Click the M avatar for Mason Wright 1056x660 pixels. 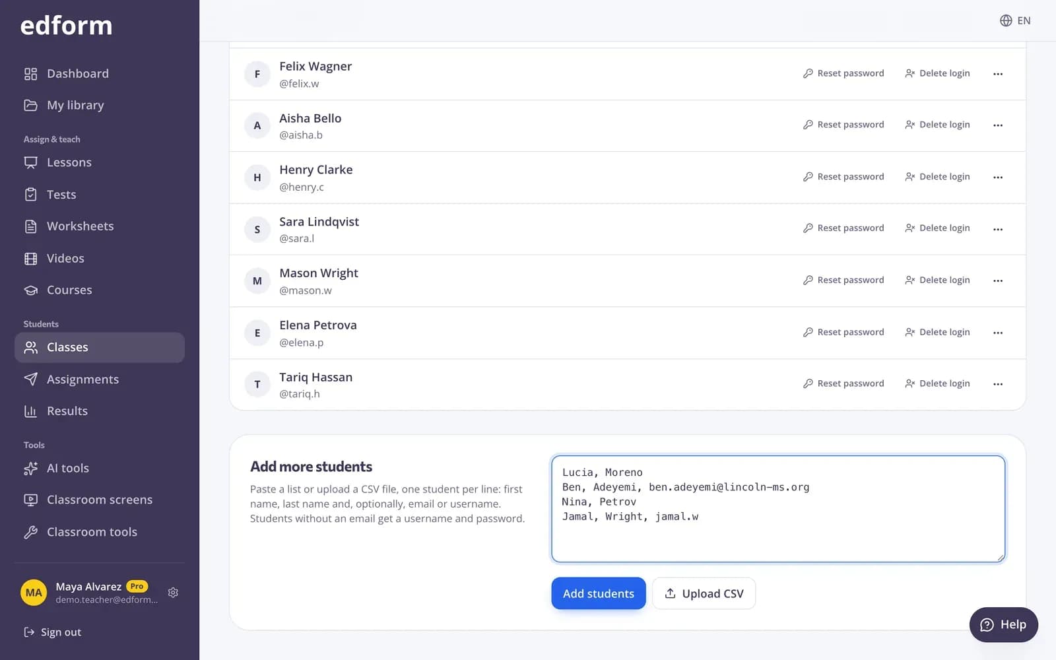(x=257, y=281)
